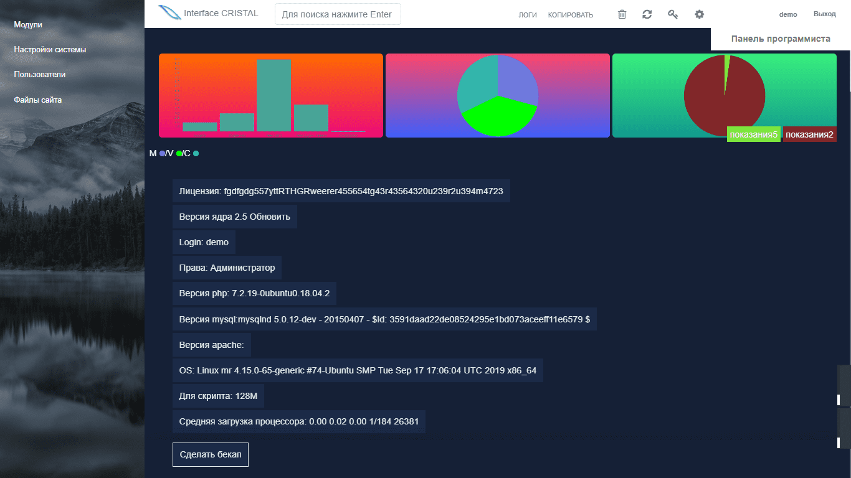Click the refresh arrows icon
This screenshot has height=478, width=851.
[x=647, y=14]
